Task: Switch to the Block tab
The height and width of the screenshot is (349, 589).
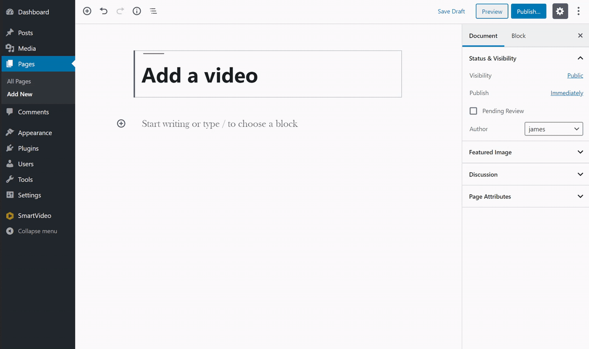Action: (518, 35)
